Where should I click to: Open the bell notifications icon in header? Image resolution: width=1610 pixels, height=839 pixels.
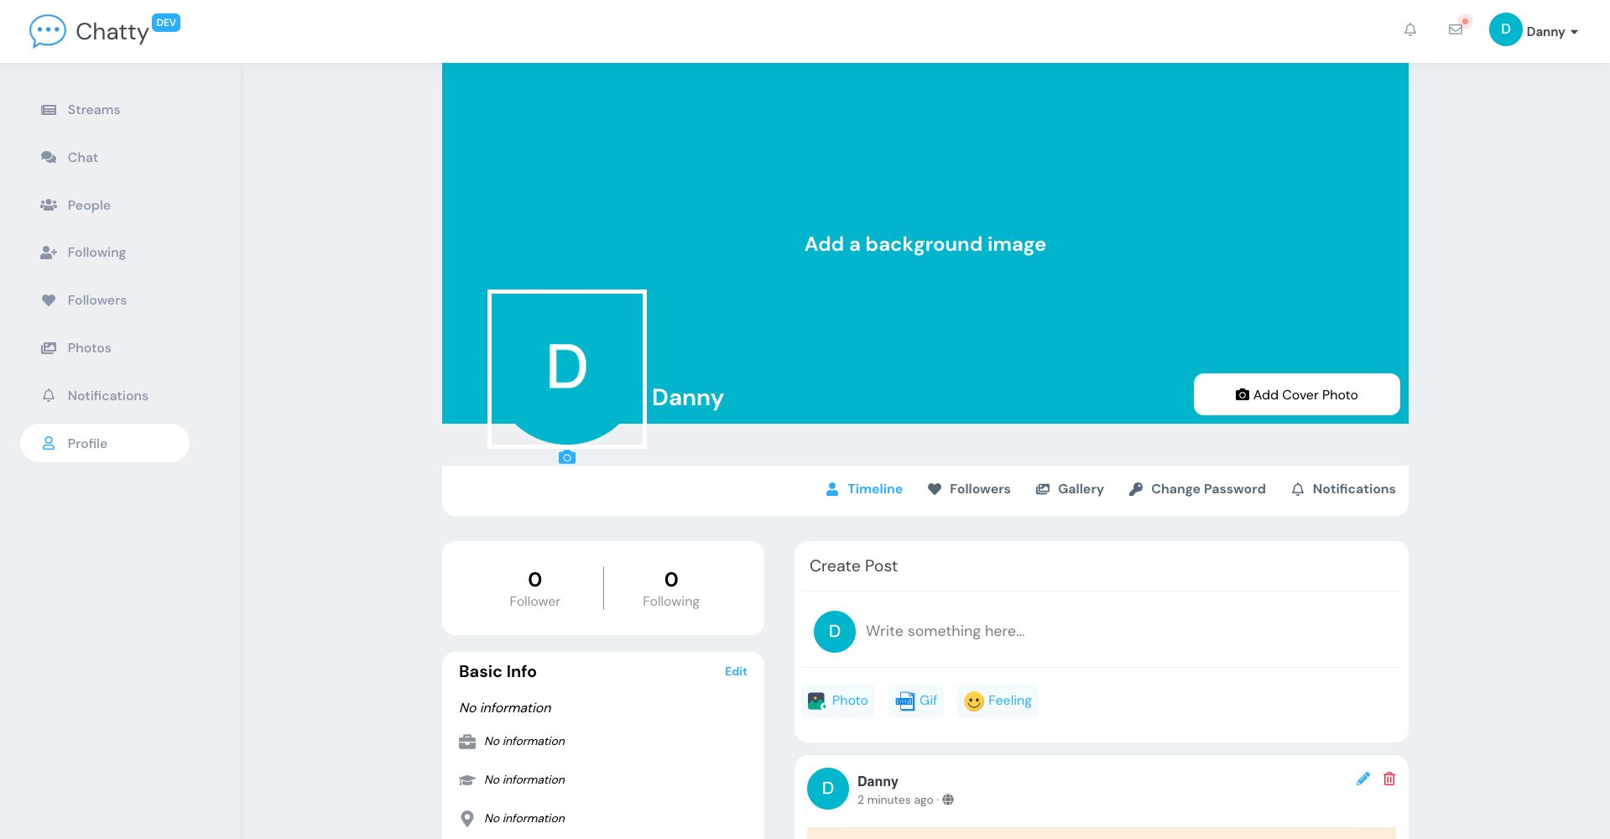pyautogui.click(x=1410, y=29)
